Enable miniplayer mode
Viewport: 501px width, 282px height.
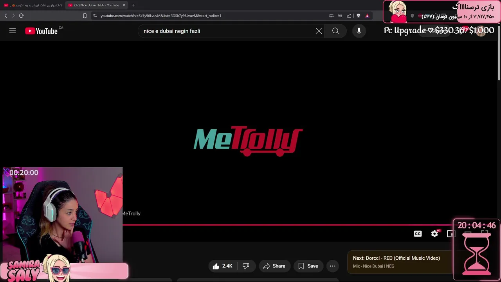451,234
